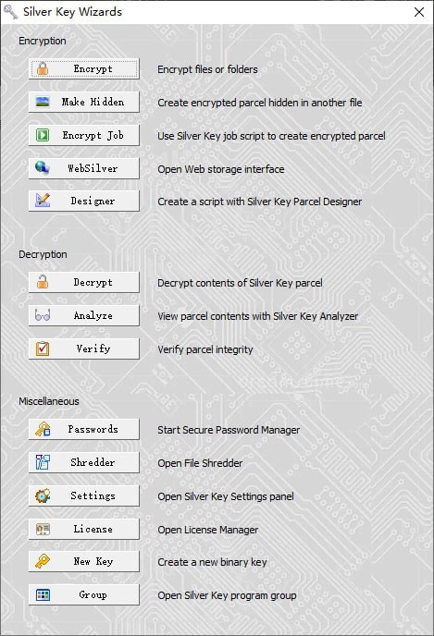Click the checkmark clipboard Verify icon
The height and width of the screenshot is (636, 434).
point(43,349)
